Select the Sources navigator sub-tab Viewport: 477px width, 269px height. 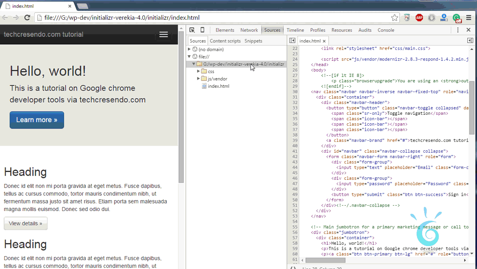coord(198,41)
